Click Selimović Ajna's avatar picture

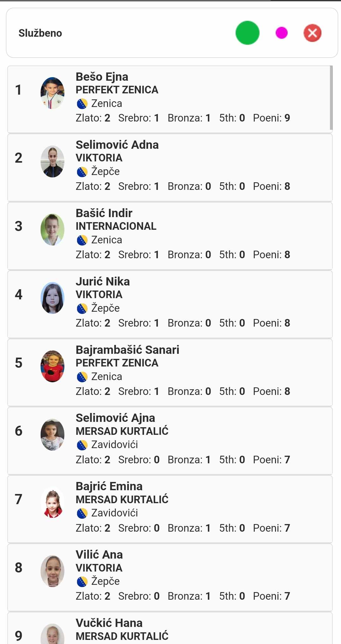pos(52,435)
